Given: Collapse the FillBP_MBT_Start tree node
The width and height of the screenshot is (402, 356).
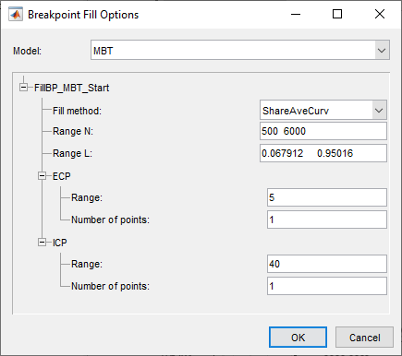Looking at the screenshot, I should [23, 88].
